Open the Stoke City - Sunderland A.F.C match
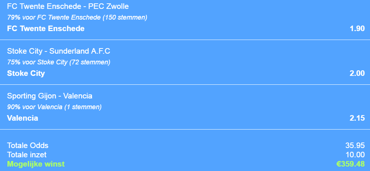The image size is (370, 171). click(58, 51)
